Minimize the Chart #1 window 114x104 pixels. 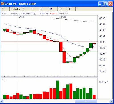point(101,4)
